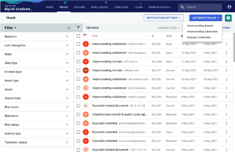Expand the Incident type filter
Viewport: 235px width, 155px height.
coord(37,72)
